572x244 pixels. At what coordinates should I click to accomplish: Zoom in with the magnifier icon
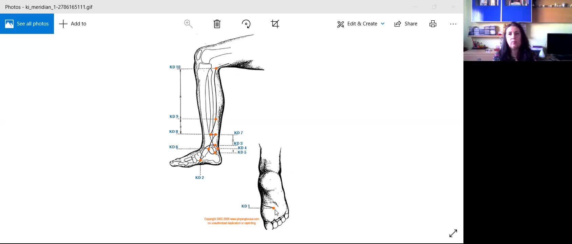click(188, 24)
